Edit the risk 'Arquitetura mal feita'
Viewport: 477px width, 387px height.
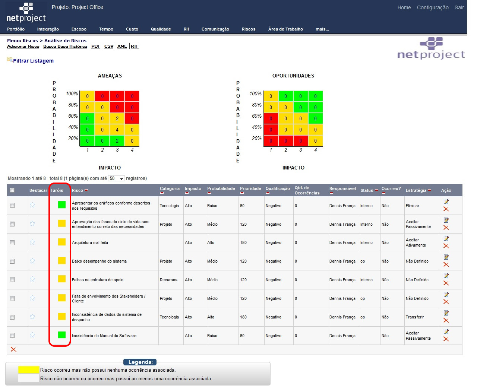446,238
